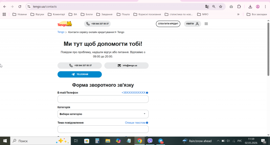The height and width of the screenshot is (145, 270).
Task: Open the TELEGRAM contact button
Action: [79, 74]
